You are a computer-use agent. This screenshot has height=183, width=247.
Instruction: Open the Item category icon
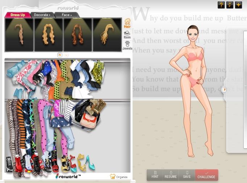(x=127, y=34)
